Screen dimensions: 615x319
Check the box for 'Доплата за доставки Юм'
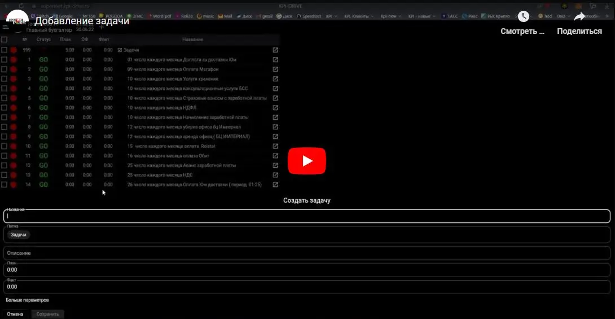(5, 60)
